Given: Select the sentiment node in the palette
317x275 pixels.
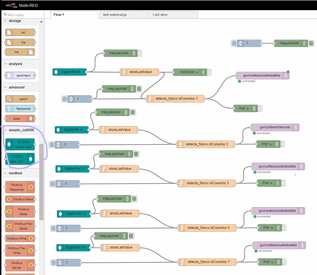Looking at the screenshot, I should tap(20, 76).
